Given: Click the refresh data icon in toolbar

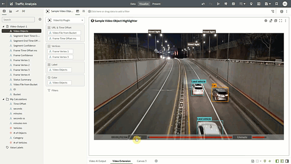Looking at the screenshot, I should tap(233, 4).
